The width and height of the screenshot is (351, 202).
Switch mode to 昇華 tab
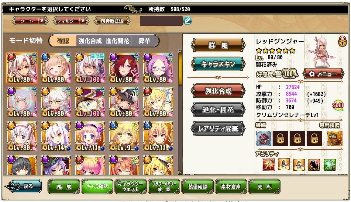[x=144, y=41]
